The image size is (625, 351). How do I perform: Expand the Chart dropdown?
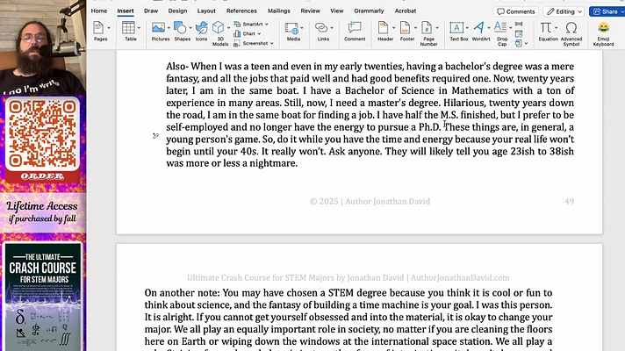coord(260,33)
